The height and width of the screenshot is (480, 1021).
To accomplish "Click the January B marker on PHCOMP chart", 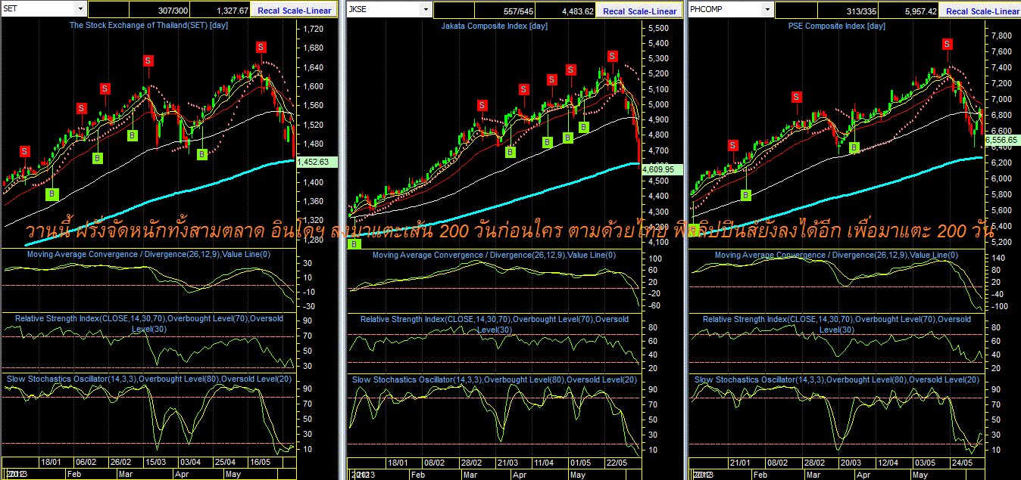I will [746, 195].
